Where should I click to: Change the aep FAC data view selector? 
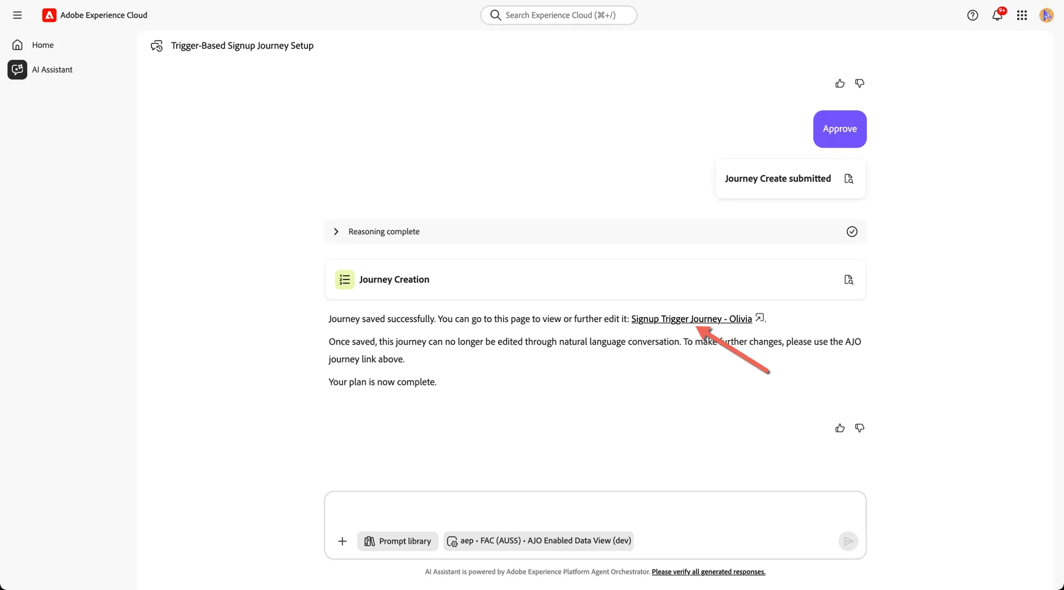point(539,541)
